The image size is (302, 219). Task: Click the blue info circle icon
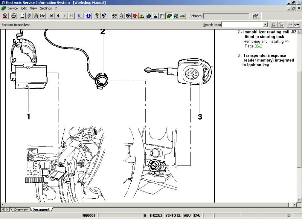(89, 16)
